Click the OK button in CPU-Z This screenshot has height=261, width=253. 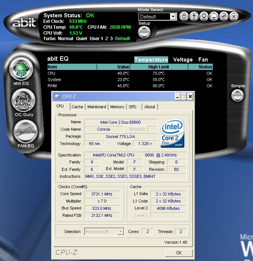click(179, 253)
